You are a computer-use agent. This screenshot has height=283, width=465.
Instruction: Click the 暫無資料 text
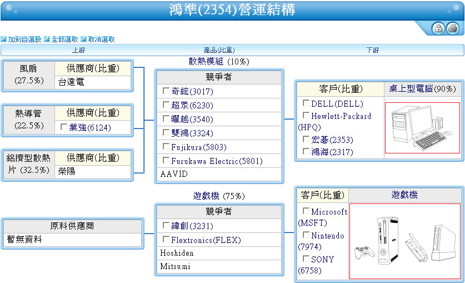(x=24, y=239)
